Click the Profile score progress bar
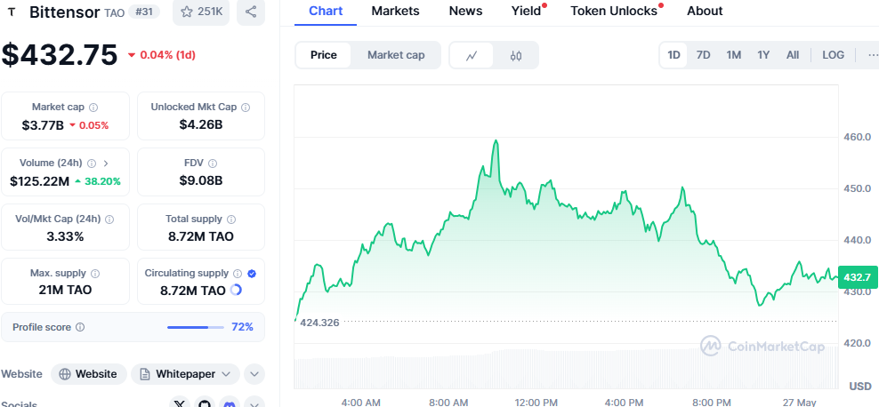The image size is (879, 407). click(x=195, y=327)
